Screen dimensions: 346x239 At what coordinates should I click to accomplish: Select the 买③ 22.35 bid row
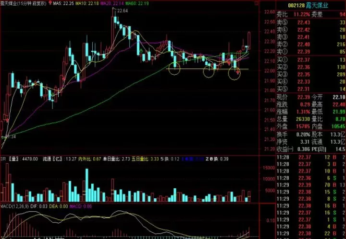[x=311, y=74]
